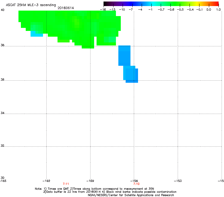Click the title text 'ASCAT 25KM MLE-3 ascending'

pos(31,5)
